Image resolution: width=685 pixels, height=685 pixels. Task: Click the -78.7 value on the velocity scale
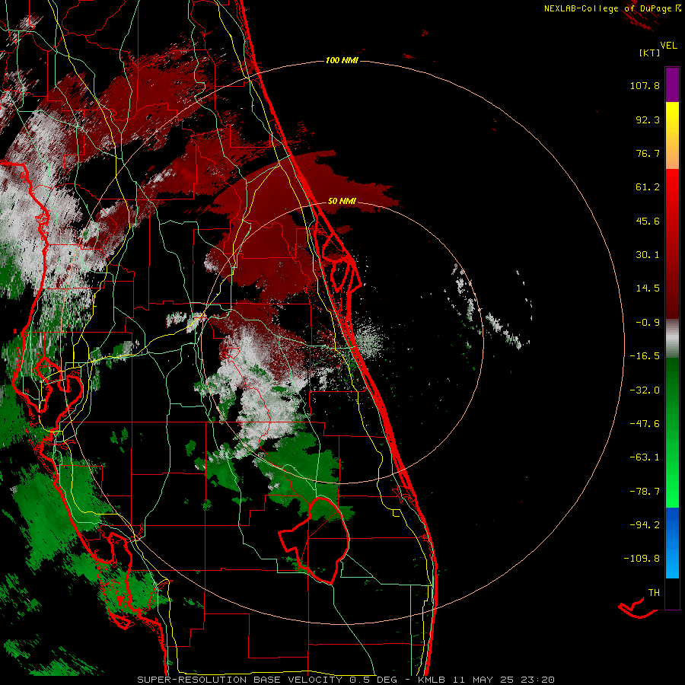[645, 492]
